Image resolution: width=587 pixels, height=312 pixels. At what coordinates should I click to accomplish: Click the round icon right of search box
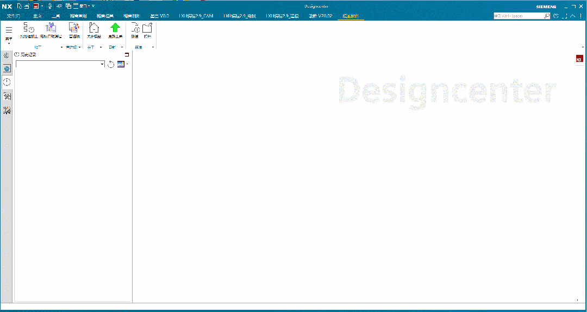coord(556,16)
